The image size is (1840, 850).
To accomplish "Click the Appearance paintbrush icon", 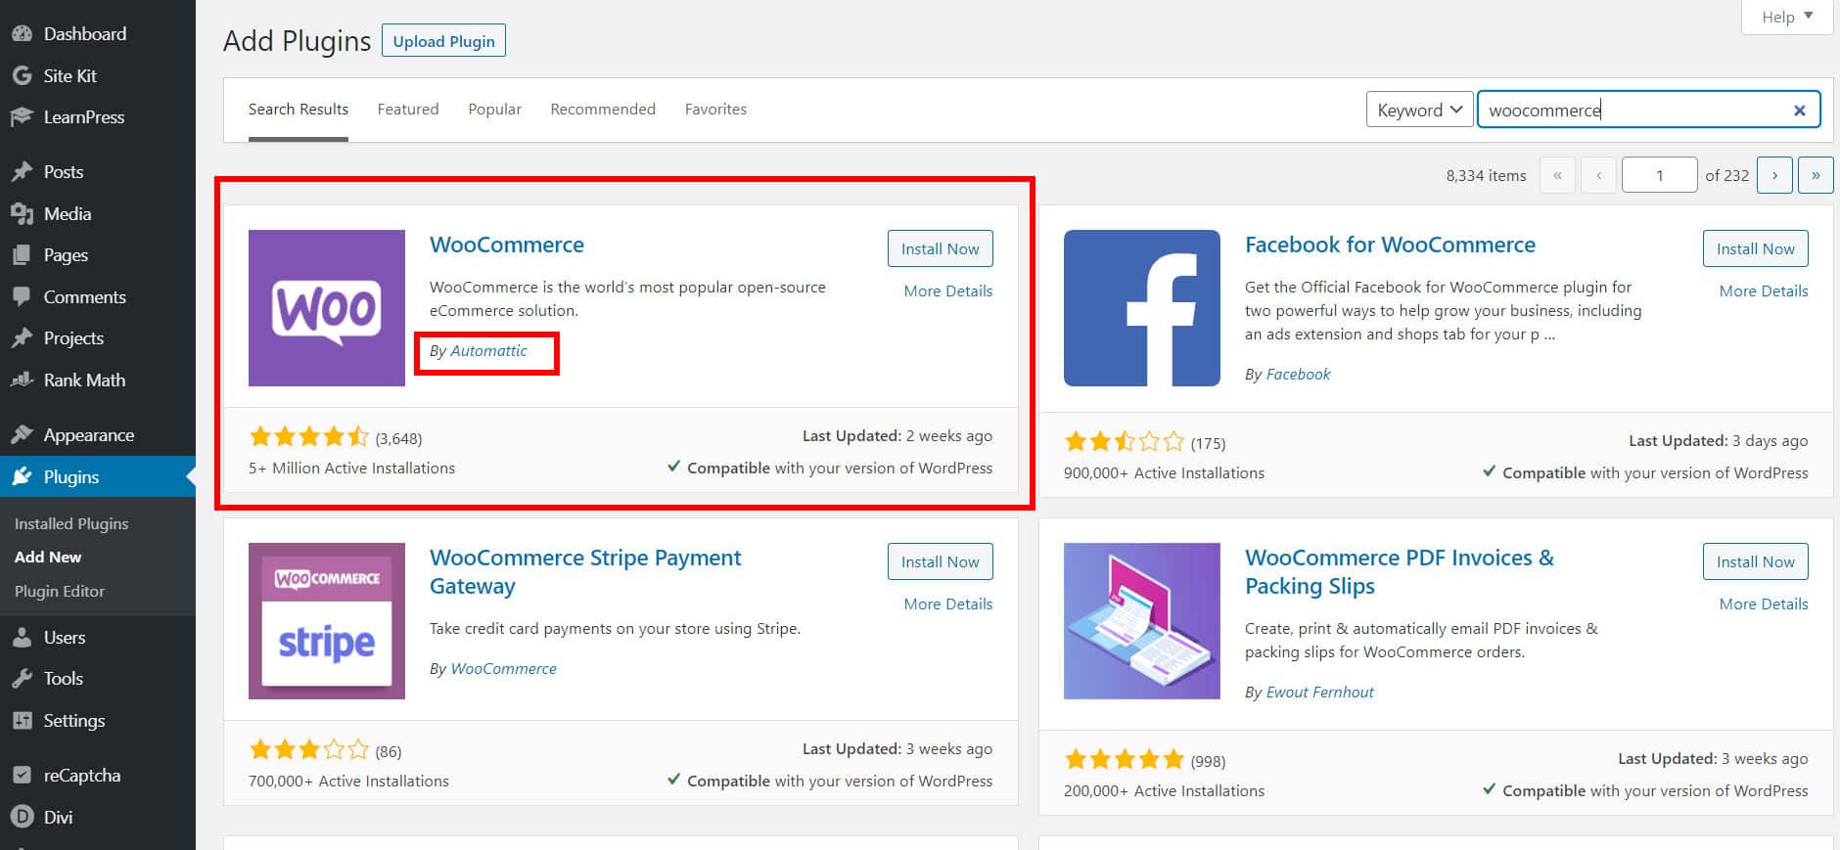I will (22, 435).
